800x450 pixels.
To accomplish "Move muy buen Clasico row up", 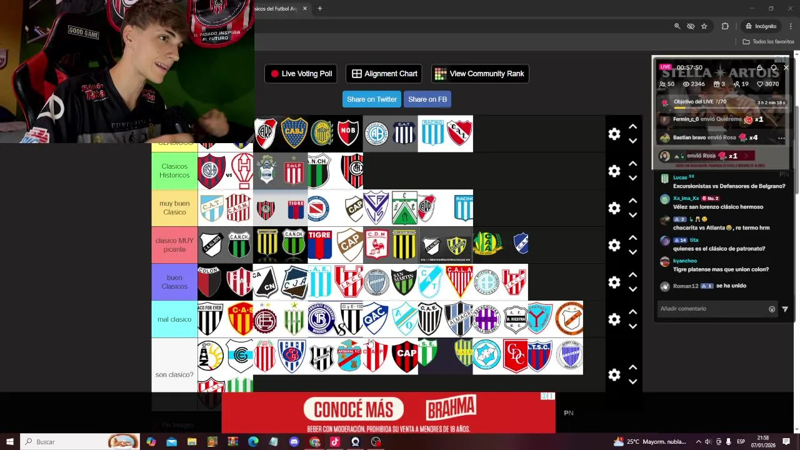I will coord(632,201).
